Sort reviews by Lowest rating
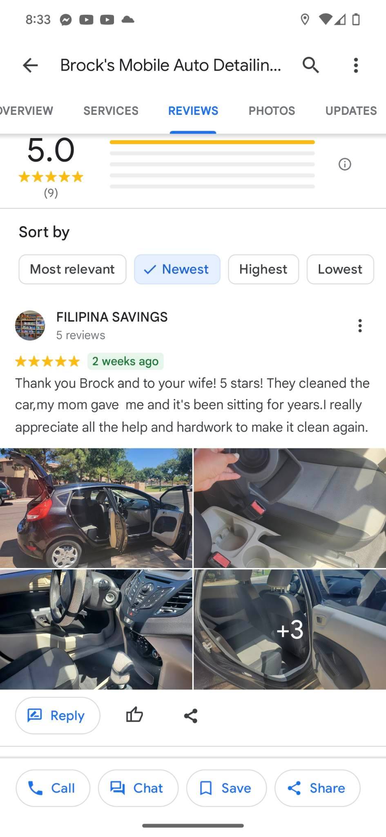 [340, 269]
